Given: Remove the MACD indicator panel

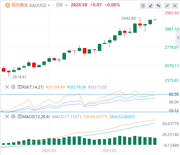Looking at the screenshot, I should [7, 116].
